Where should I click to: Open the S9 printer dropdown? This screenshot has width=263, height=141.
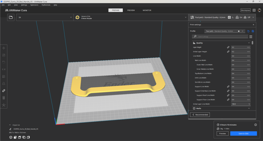(x=45, y=17)
